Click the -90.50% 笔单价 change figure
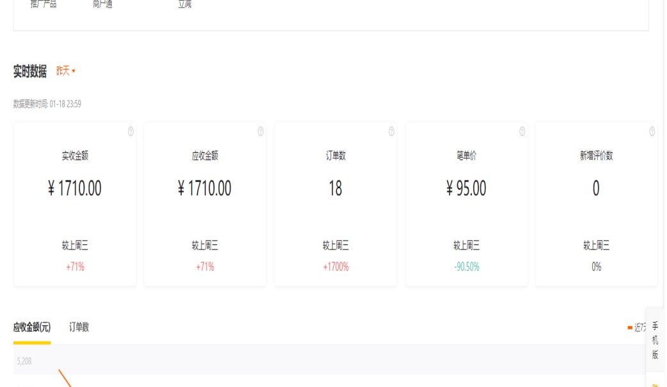Viewport: 667px width, 387px height. coord(467,267)
